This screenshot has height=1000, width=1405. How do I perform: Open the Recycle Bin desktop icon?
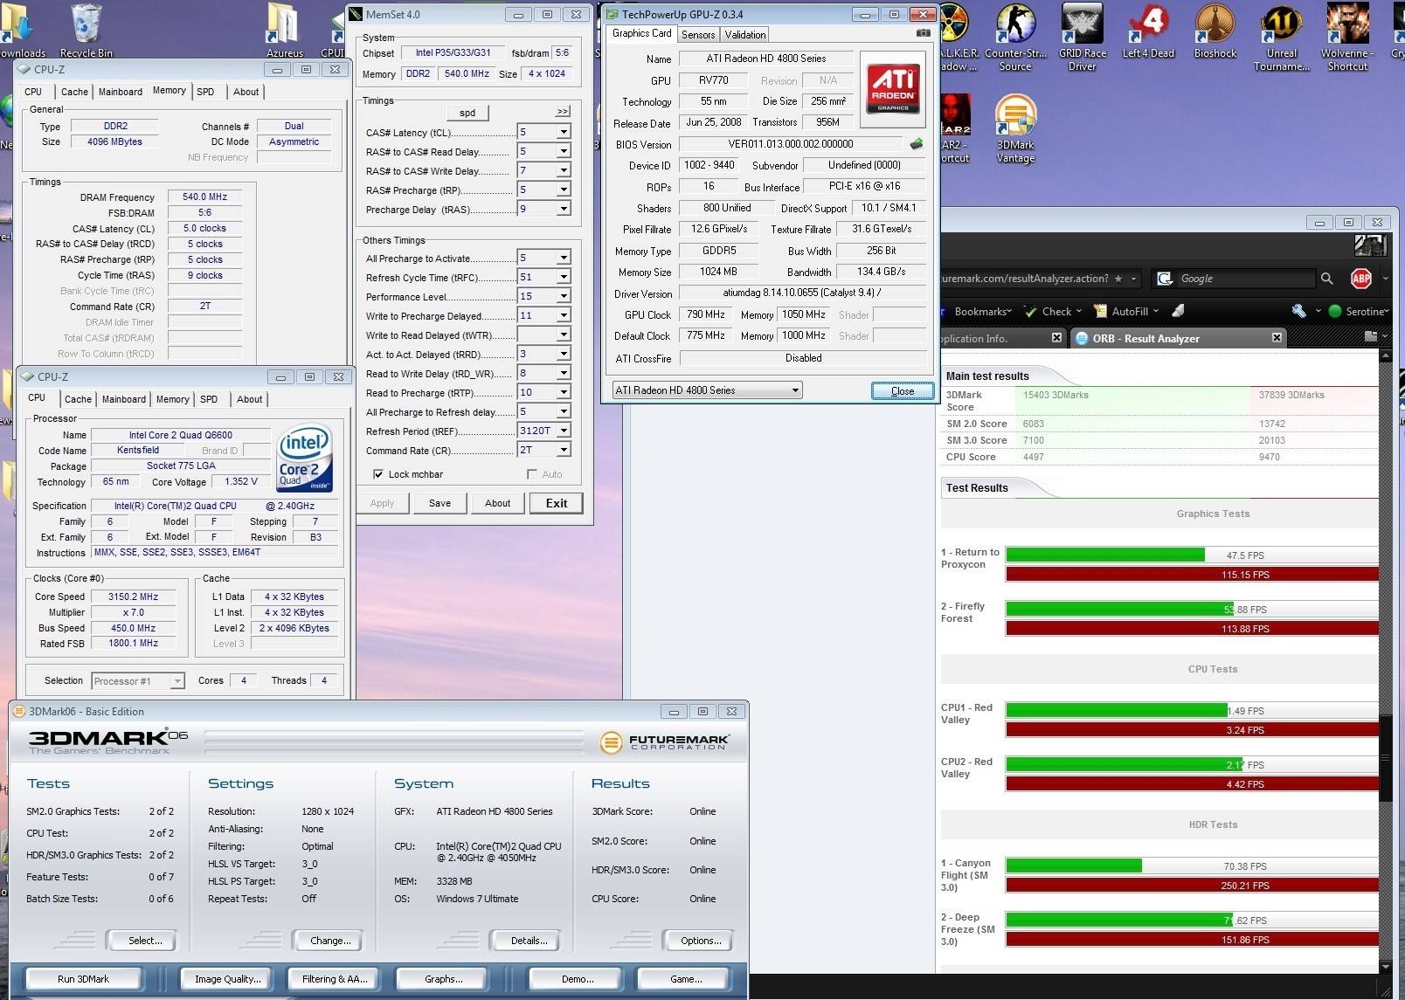point(86,29)
